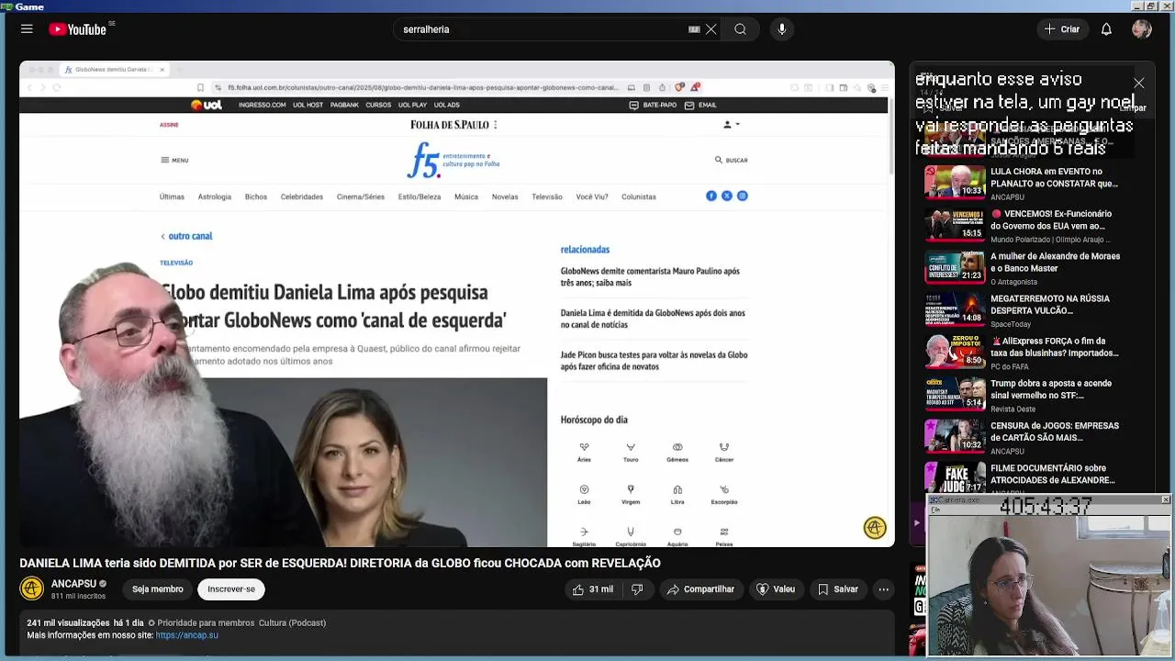
Task: Select the Televisão tab on the F5 page
Action: pos(547,196)
